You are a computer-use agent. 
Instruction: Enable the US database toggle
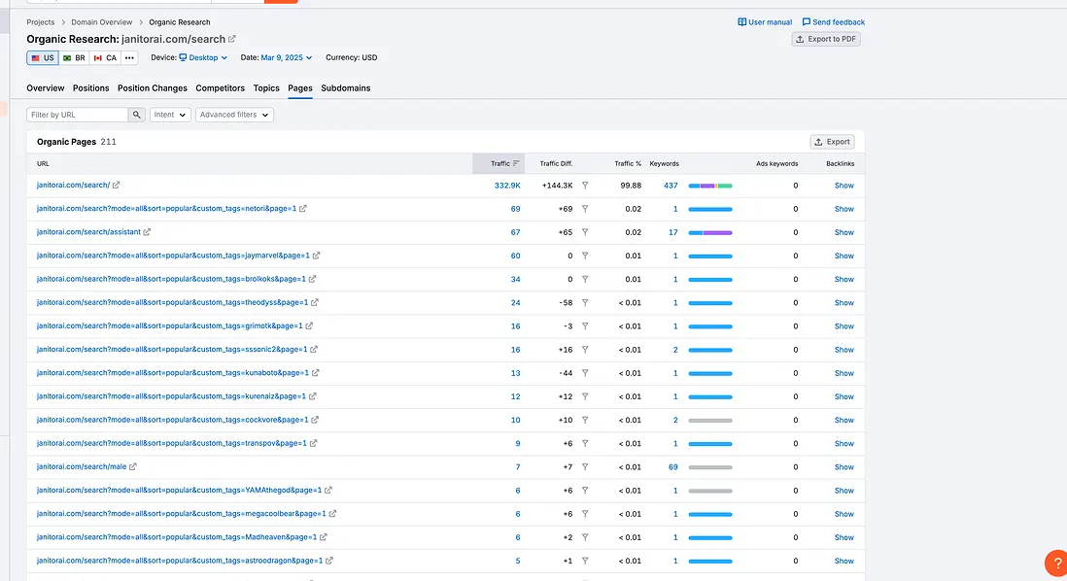tap(42, 57)
